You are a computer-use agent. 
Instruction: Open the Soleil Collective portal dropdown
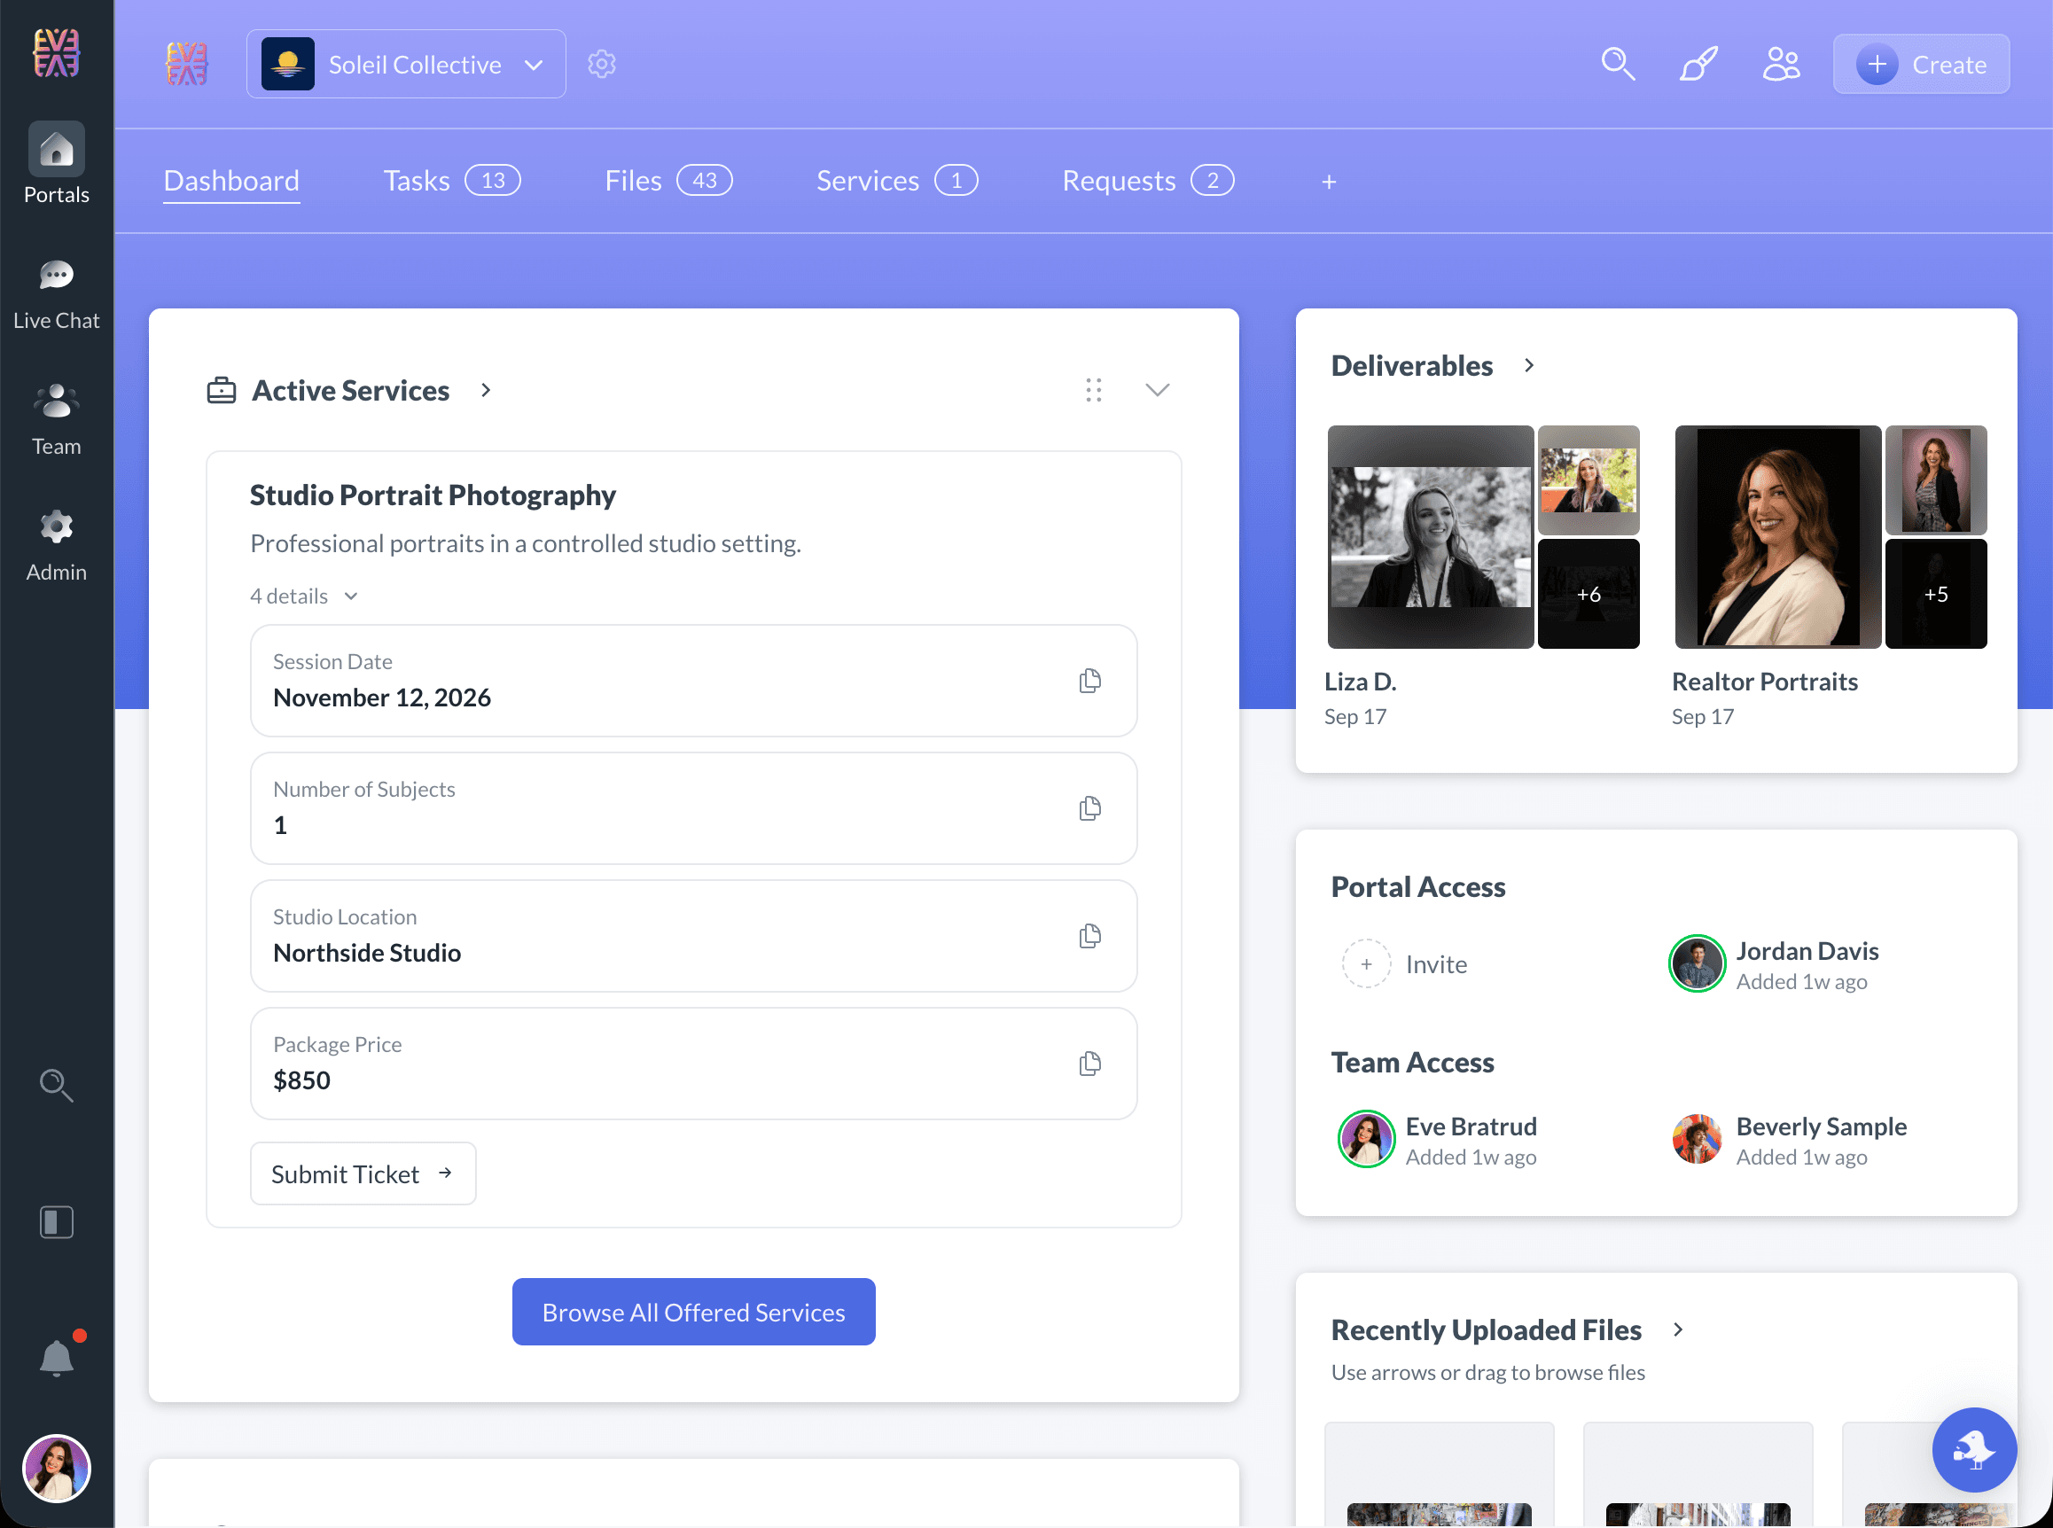tap(406, 64)
